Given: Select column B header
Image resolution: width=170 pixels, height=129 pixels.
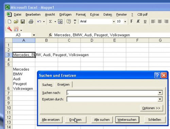Looking at the screenshot, I should (47, 40).
